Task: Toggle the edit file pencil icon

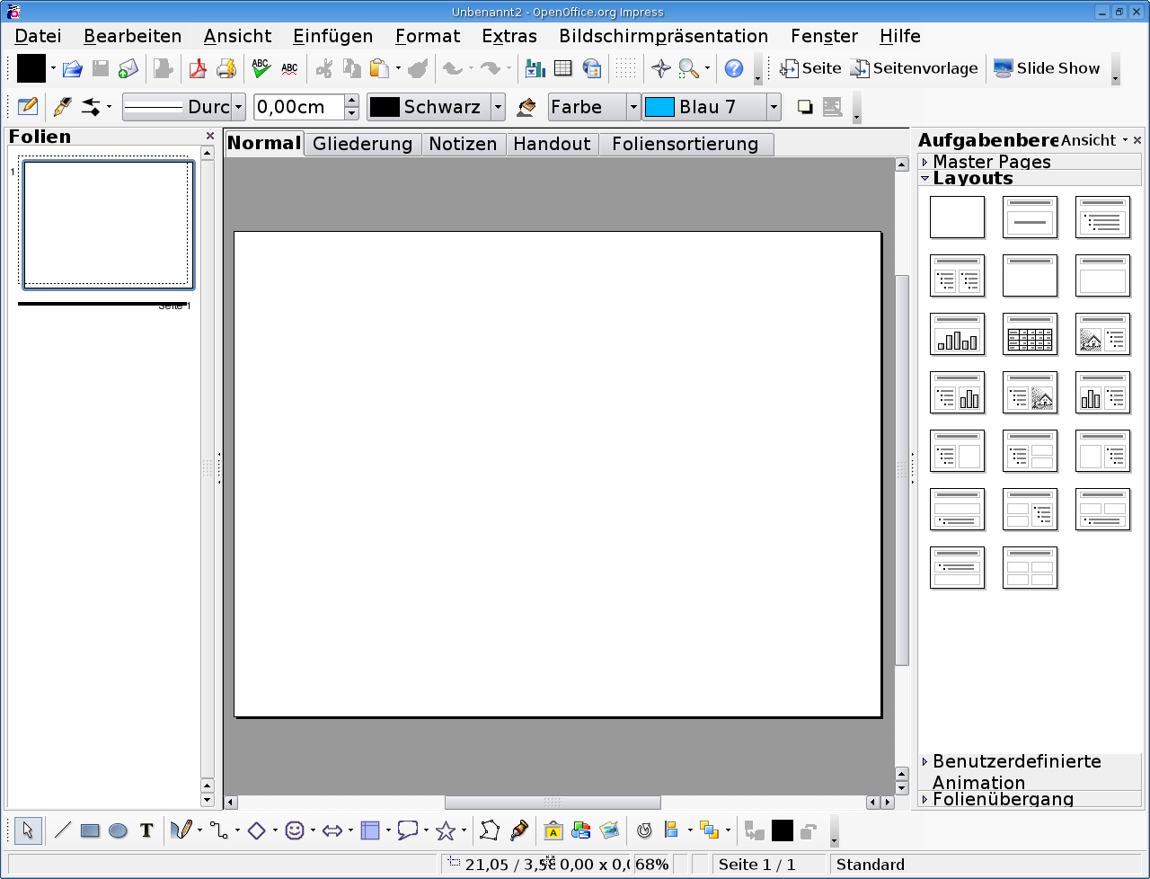Action: (28, 107)
